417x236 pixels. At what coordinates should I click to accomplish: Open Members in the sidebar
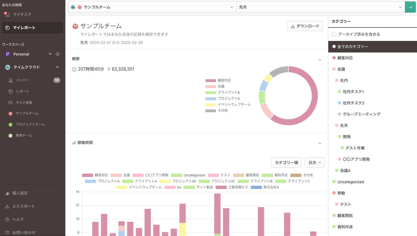coord(23,80)
